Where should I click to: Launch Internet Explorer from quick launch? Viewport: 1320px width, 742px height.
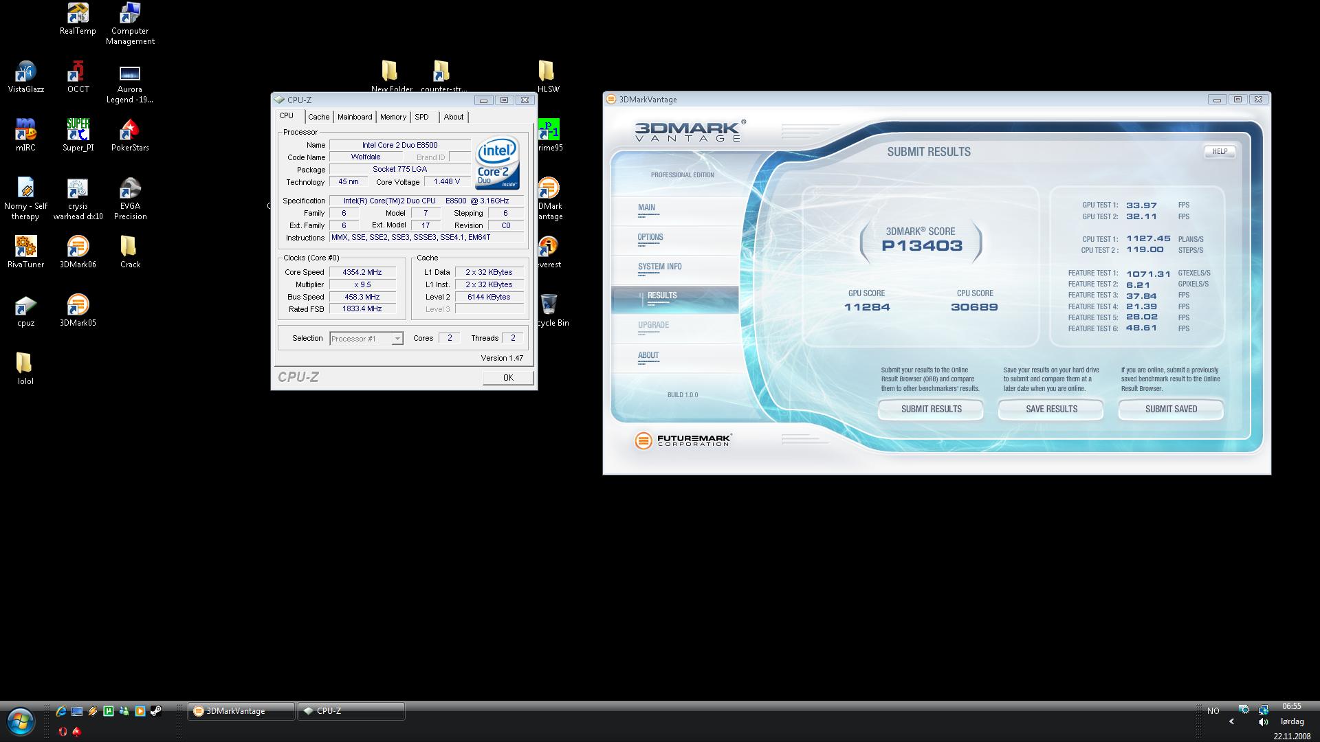(61, 711)
